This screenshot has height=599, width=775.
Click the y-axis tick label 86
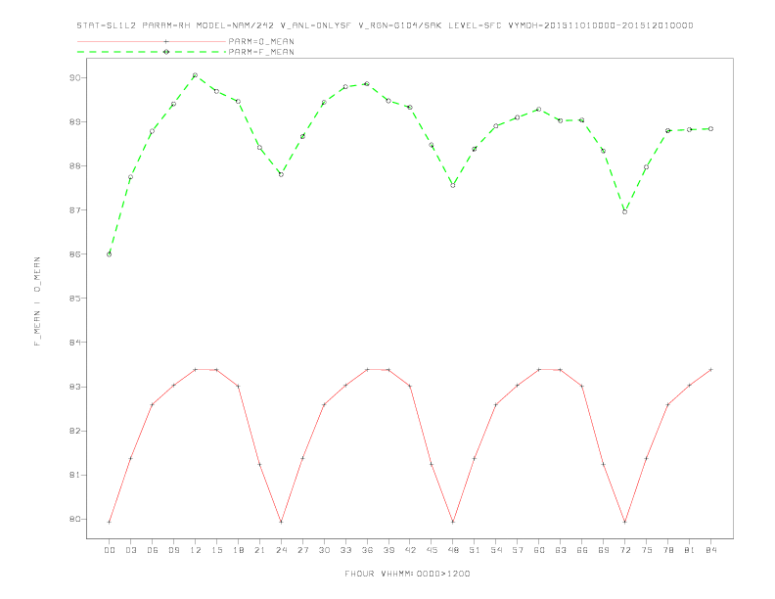pos(75,254)
